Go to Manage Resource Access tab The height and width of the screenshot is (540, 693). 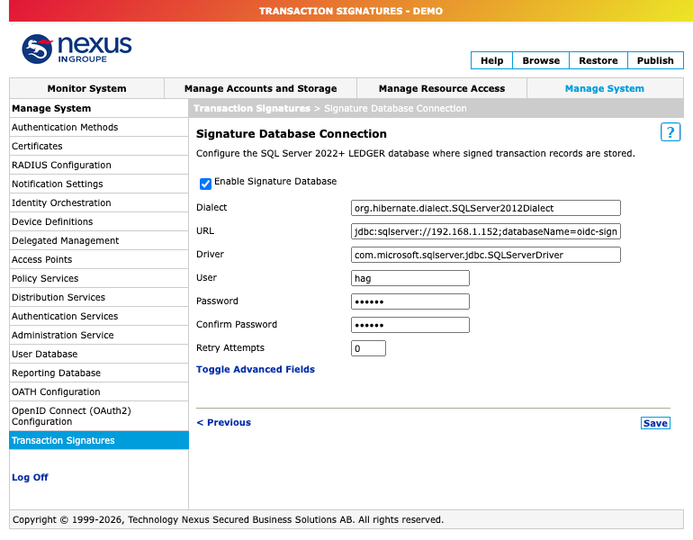[x=442, y=88]
